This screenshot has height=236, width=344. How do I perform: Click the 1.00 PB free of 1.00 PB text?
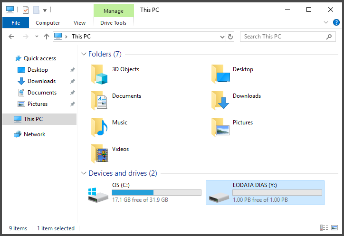point(260,200)
